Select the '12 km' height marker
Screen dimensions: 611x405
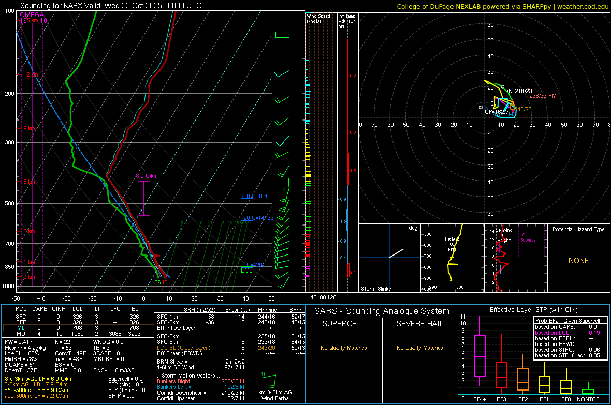pos(30,74)
